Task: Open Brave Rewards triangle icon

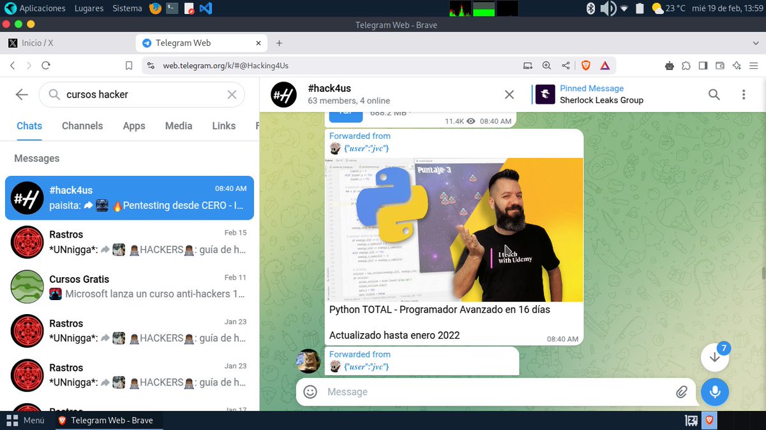Action: (605, 65)
